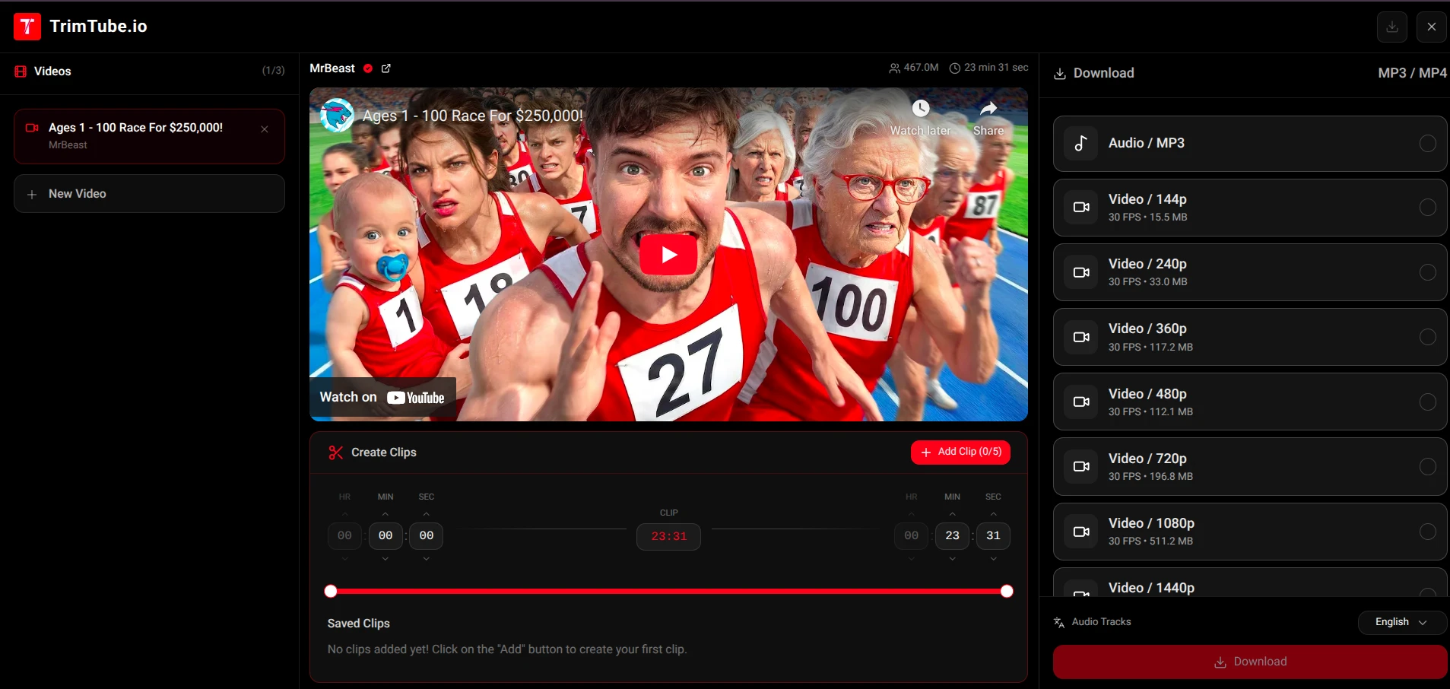The height and width of the screenshot is (689, 1450).
Task: Remove the Ages 1 - 100 video from list
Action: 265,129
